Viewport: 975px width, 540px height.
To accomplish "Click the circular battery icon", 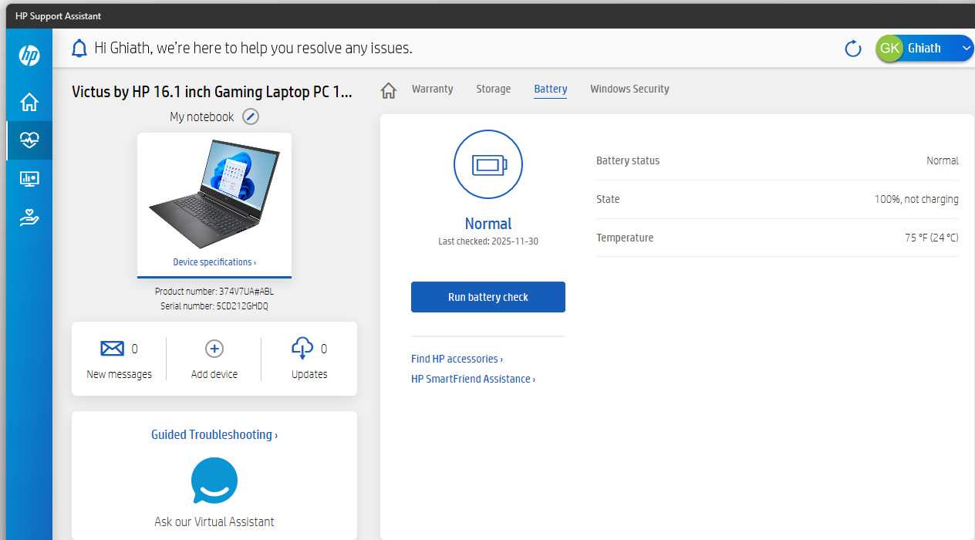I will pos(488,164).
